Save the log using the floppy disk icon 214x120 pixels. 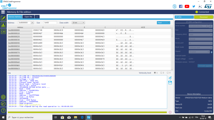[x=170, y=83]
